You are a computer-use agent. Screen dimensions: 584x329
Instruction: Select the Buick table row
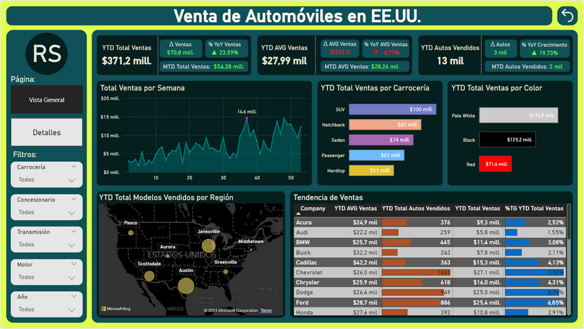click(430, 253)
